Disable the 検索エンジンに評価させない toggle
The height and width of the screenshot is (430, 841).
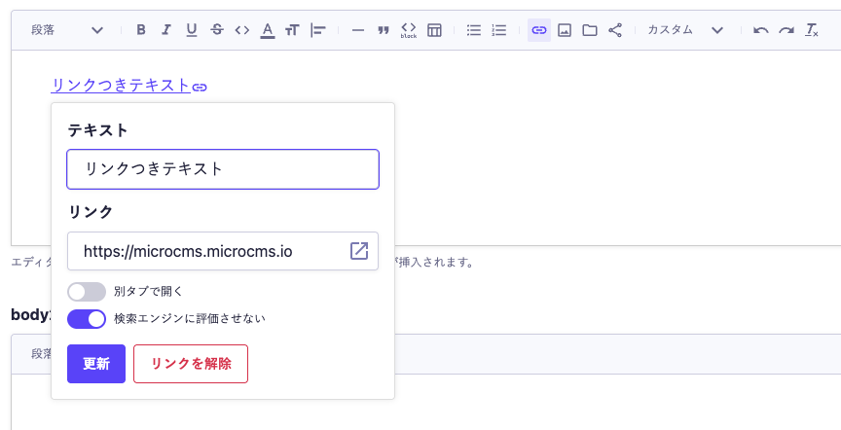pyautogui.click(x=87, y=318)
